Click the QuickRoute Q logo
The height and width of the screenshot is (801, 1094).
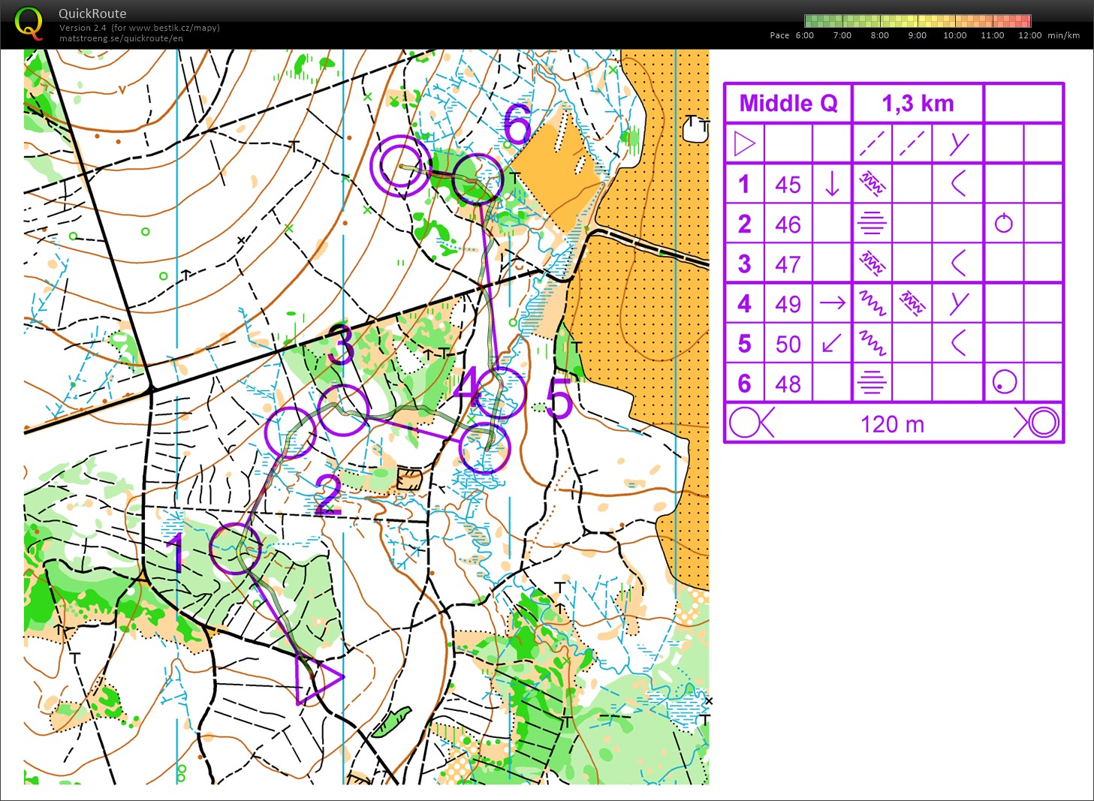[x=29, y=23]
